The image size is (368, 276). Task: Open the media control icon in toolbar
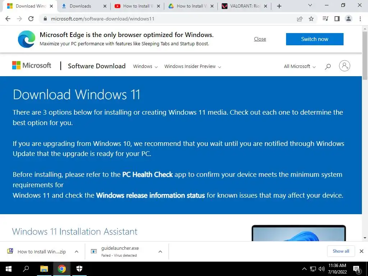(x=325, y=19)
